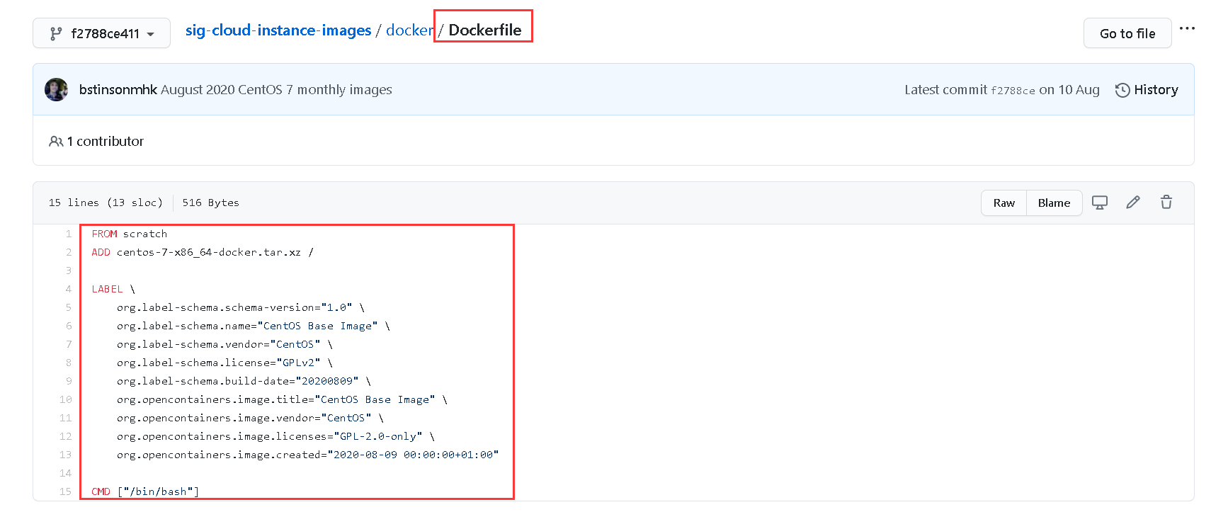Viewport: 1211px width, 512px height.
Task: Click the bstinsonmhk avatar image
Action: coord(57,90)
